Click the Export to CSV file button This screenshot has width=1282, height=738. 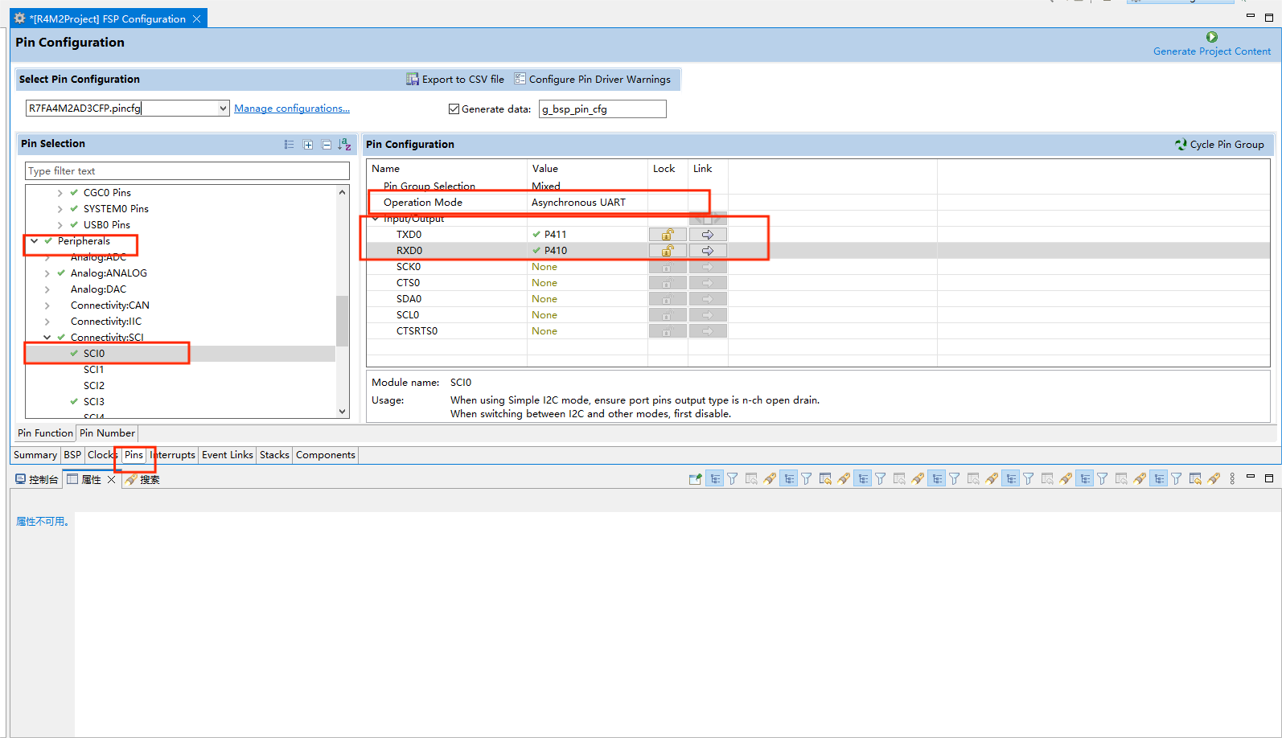pos(455,79)
